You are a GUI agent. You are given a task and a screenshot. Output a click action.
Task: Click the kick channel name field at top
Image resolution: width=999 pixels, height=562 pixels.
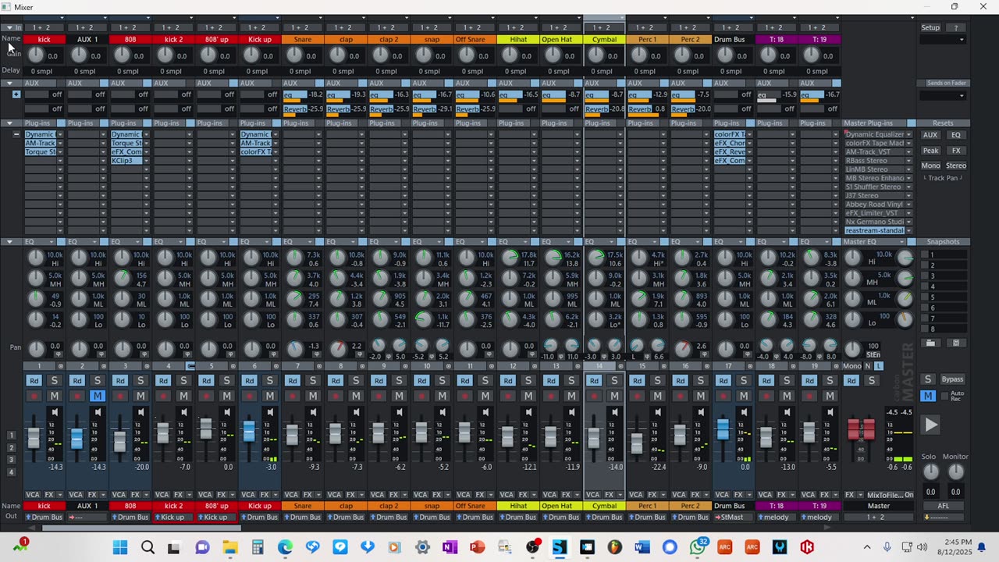point(44,39)
